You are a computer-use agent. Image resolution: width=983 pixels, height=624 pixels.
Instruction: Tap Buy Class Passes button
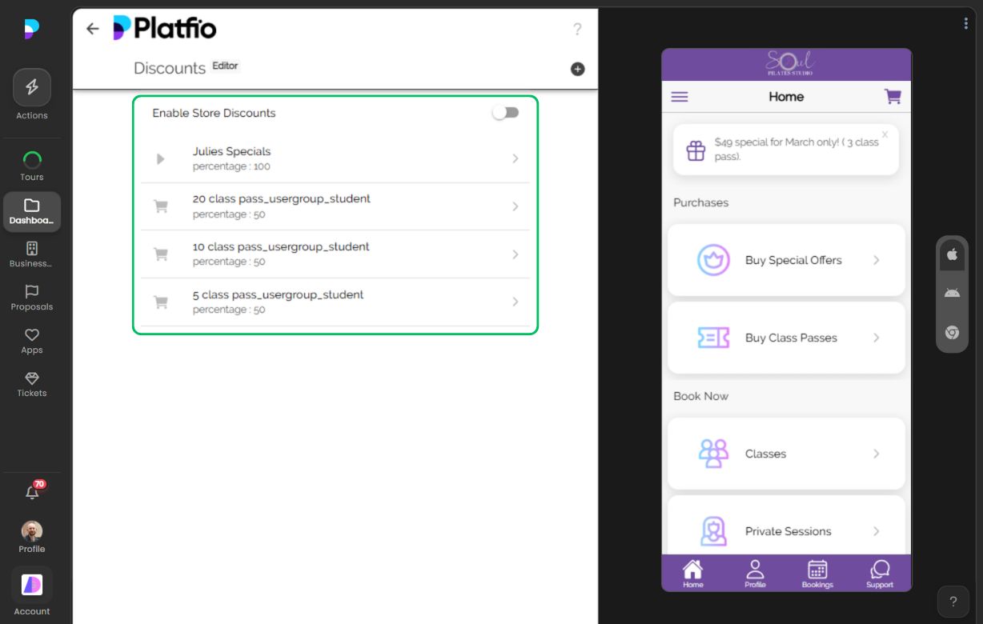(786, 338)
